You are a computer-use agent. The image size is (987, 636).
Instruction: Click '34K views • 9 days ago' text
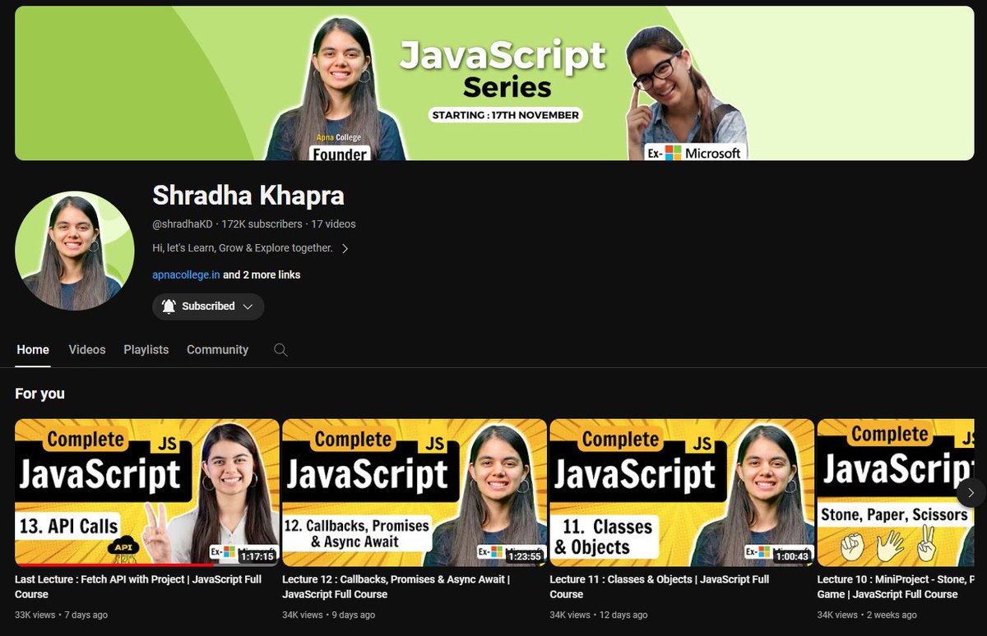click(328, 615)
